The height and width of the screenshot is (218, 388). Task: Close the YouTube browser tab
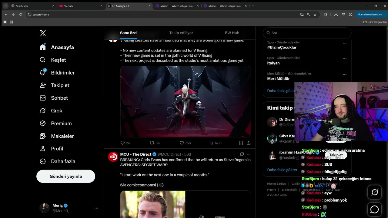[102, 6]
